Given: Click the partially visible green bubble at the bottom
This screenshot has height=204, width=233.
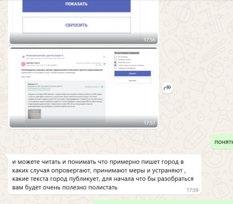Looking at the screenshot, I should tap(163, 202).
